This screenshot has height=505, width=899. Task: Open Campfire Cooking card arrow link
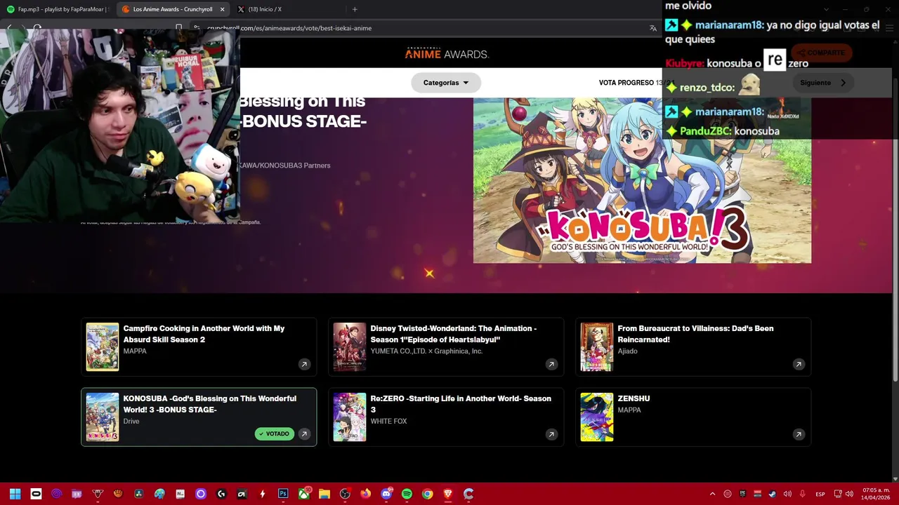tap(304, 364)
